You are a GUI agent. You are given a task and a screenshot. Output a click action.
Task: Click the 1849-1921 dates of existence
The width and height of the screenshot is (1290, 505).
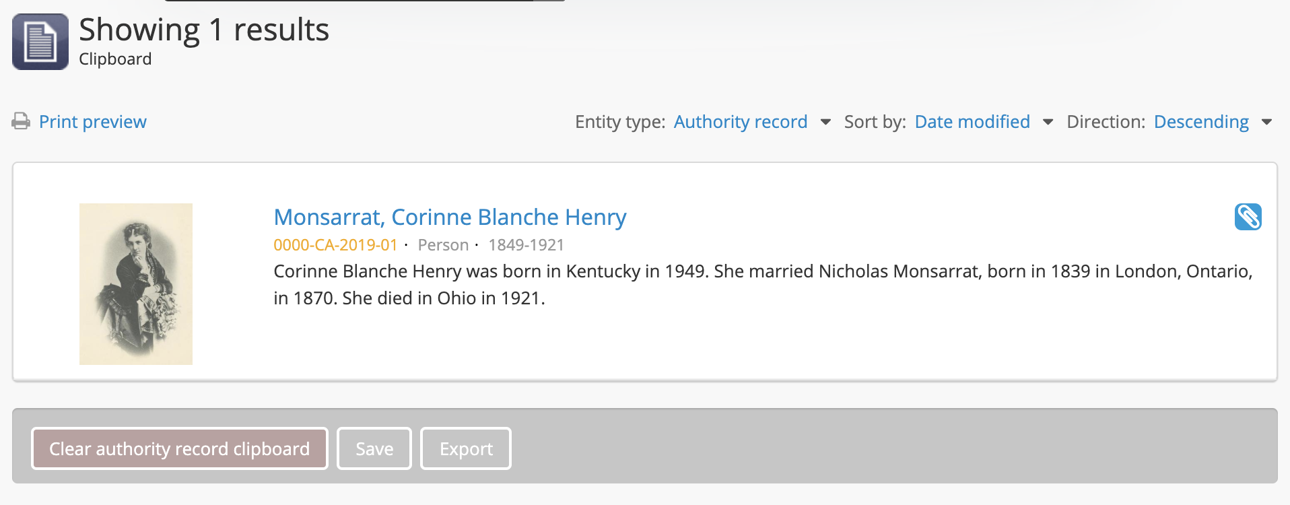pos(526,245)
